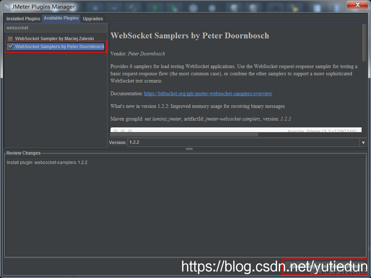371x278 pixels.
Task: Select the WebSocket Sampler by Maciej Zaleski row text
Action: [x=54, y=38]
